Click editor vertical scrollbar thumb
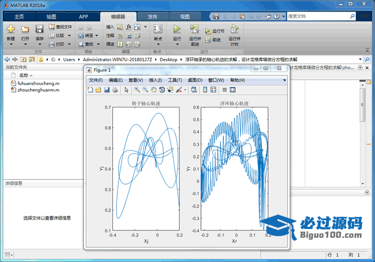This screenshot has height=262, width=375. pos(362,105)
